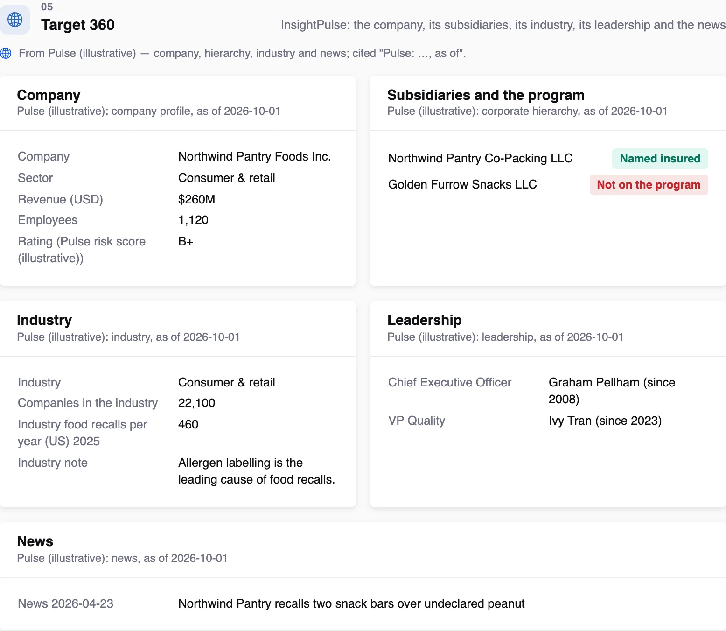
Task: Select the $260M revenue value
Action: coord(196,199)
